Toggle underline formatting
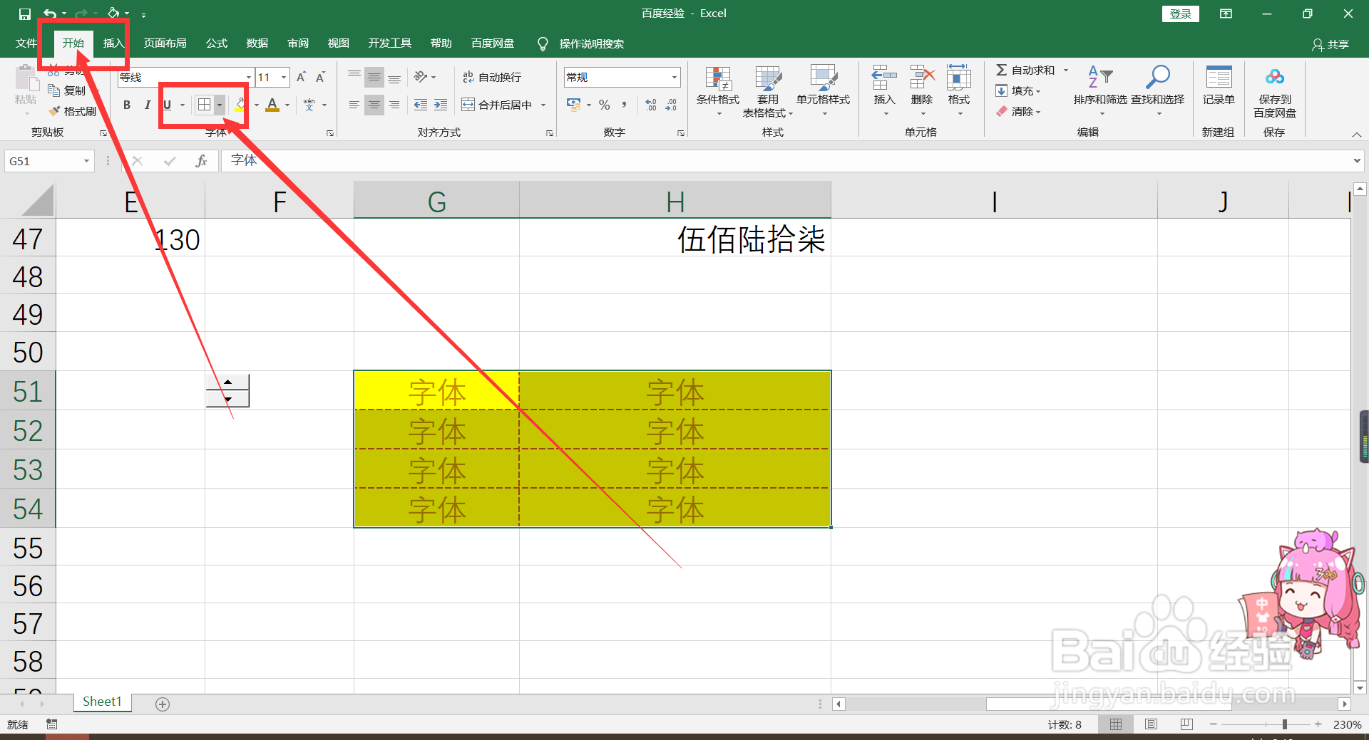 pos(166,105)
